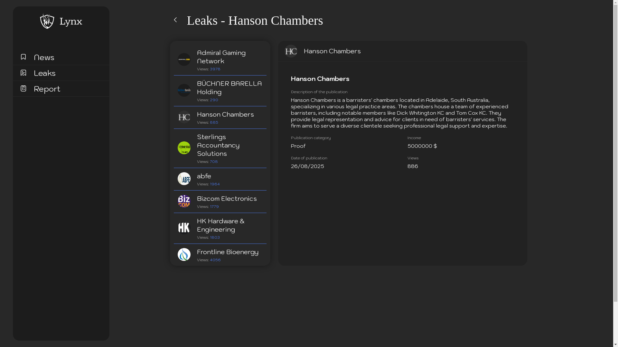Viewport: 618px width, 347px height.
Task: Click the green Sterlings Accountancy logo
Action: pos(184,148)
